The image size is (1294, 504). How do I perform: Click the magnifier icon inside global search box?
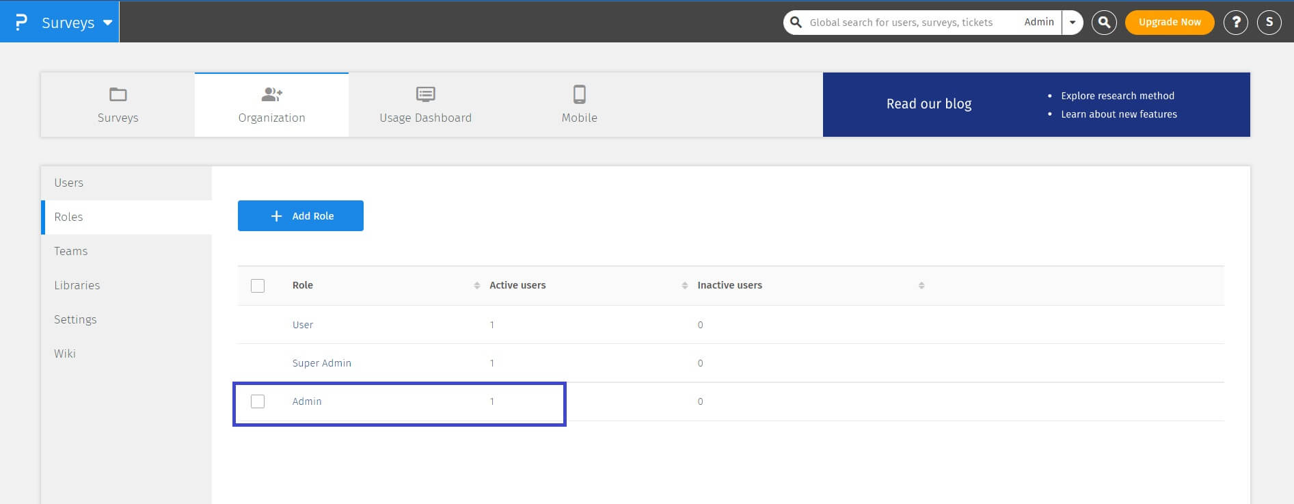click(x=796, y=23)
